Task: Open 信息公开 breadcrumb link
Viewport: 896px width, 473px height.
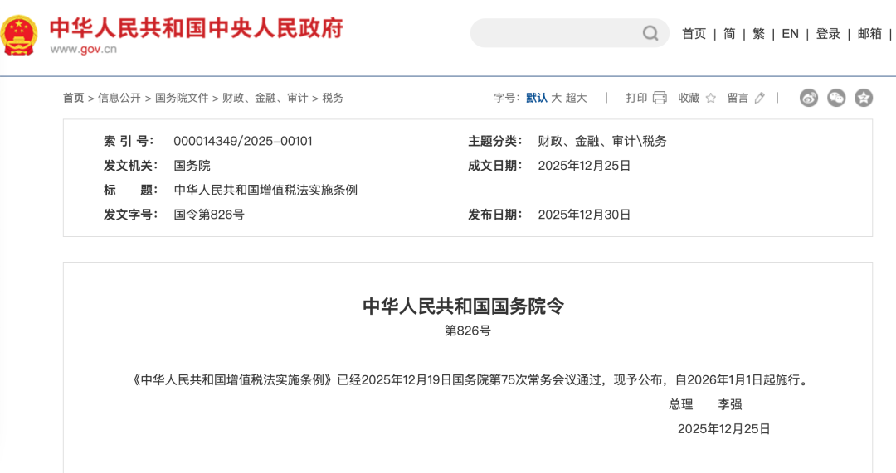Action: click(x=119, y=98)
